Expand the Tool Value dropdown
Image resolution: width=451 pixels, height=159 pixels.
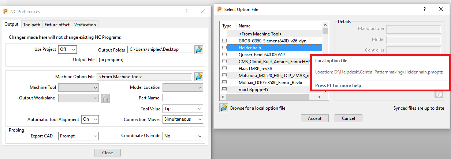(x=183, y=109)
